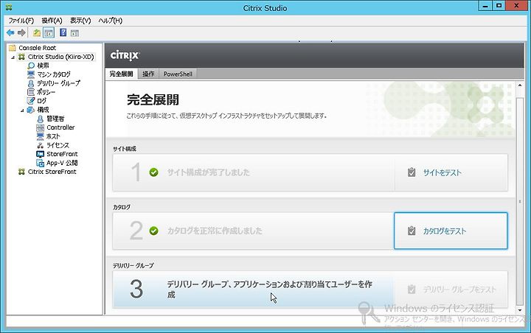Open the ファイル(F) menu
Viewport: 531px width, 333px height.
pos(21,21)
